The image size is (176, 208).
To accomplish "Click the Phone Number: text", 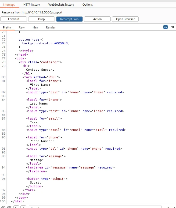I will 42,141.
